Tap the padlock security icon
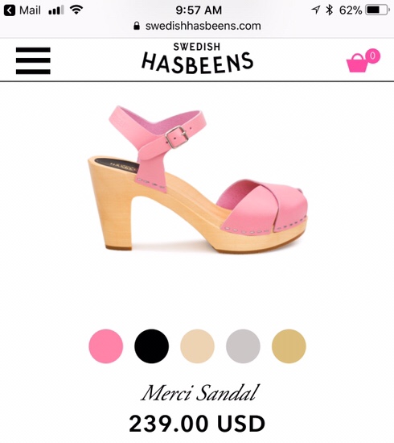Screen dimensions: 394x443 137,26
